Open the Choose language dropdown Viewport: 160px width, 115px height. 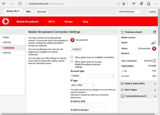point(130,12)
